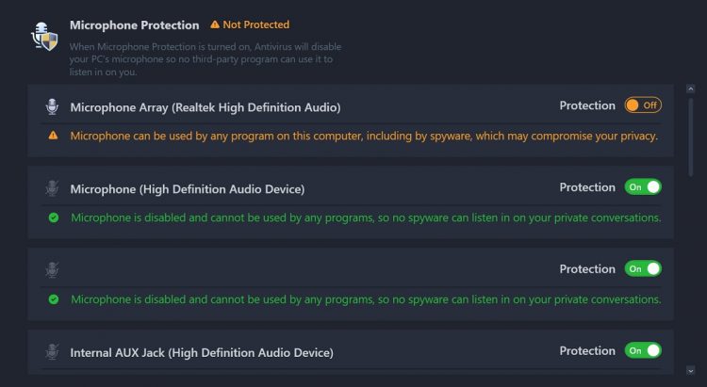The width and height of the screenshot is (707, 387).
Task: Click the Realtek Microphone Array mic icon
Action: click(x=52, y=106)
